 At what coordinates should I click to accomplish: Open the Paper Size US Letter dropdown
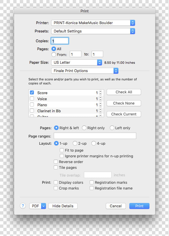click(x=77, y=63)
